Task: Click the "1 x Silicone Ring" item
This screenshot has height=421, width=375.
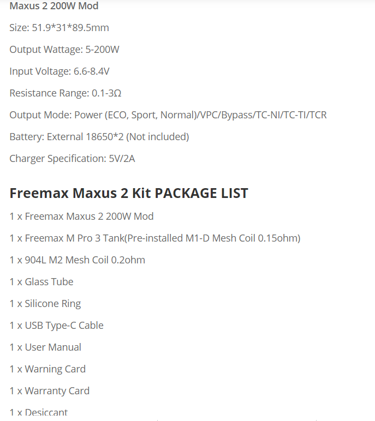Action: click(x=45, y=304)
